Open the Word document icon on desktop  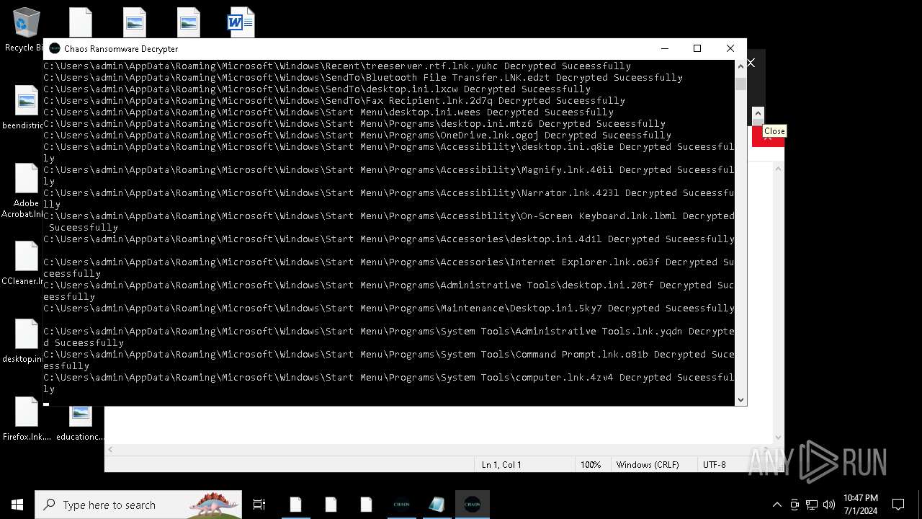tap(241, 22)
